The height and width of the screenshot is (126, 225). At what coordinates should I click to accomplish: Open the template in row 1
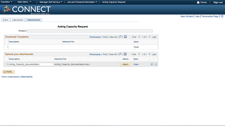click(x=136, y=47)
